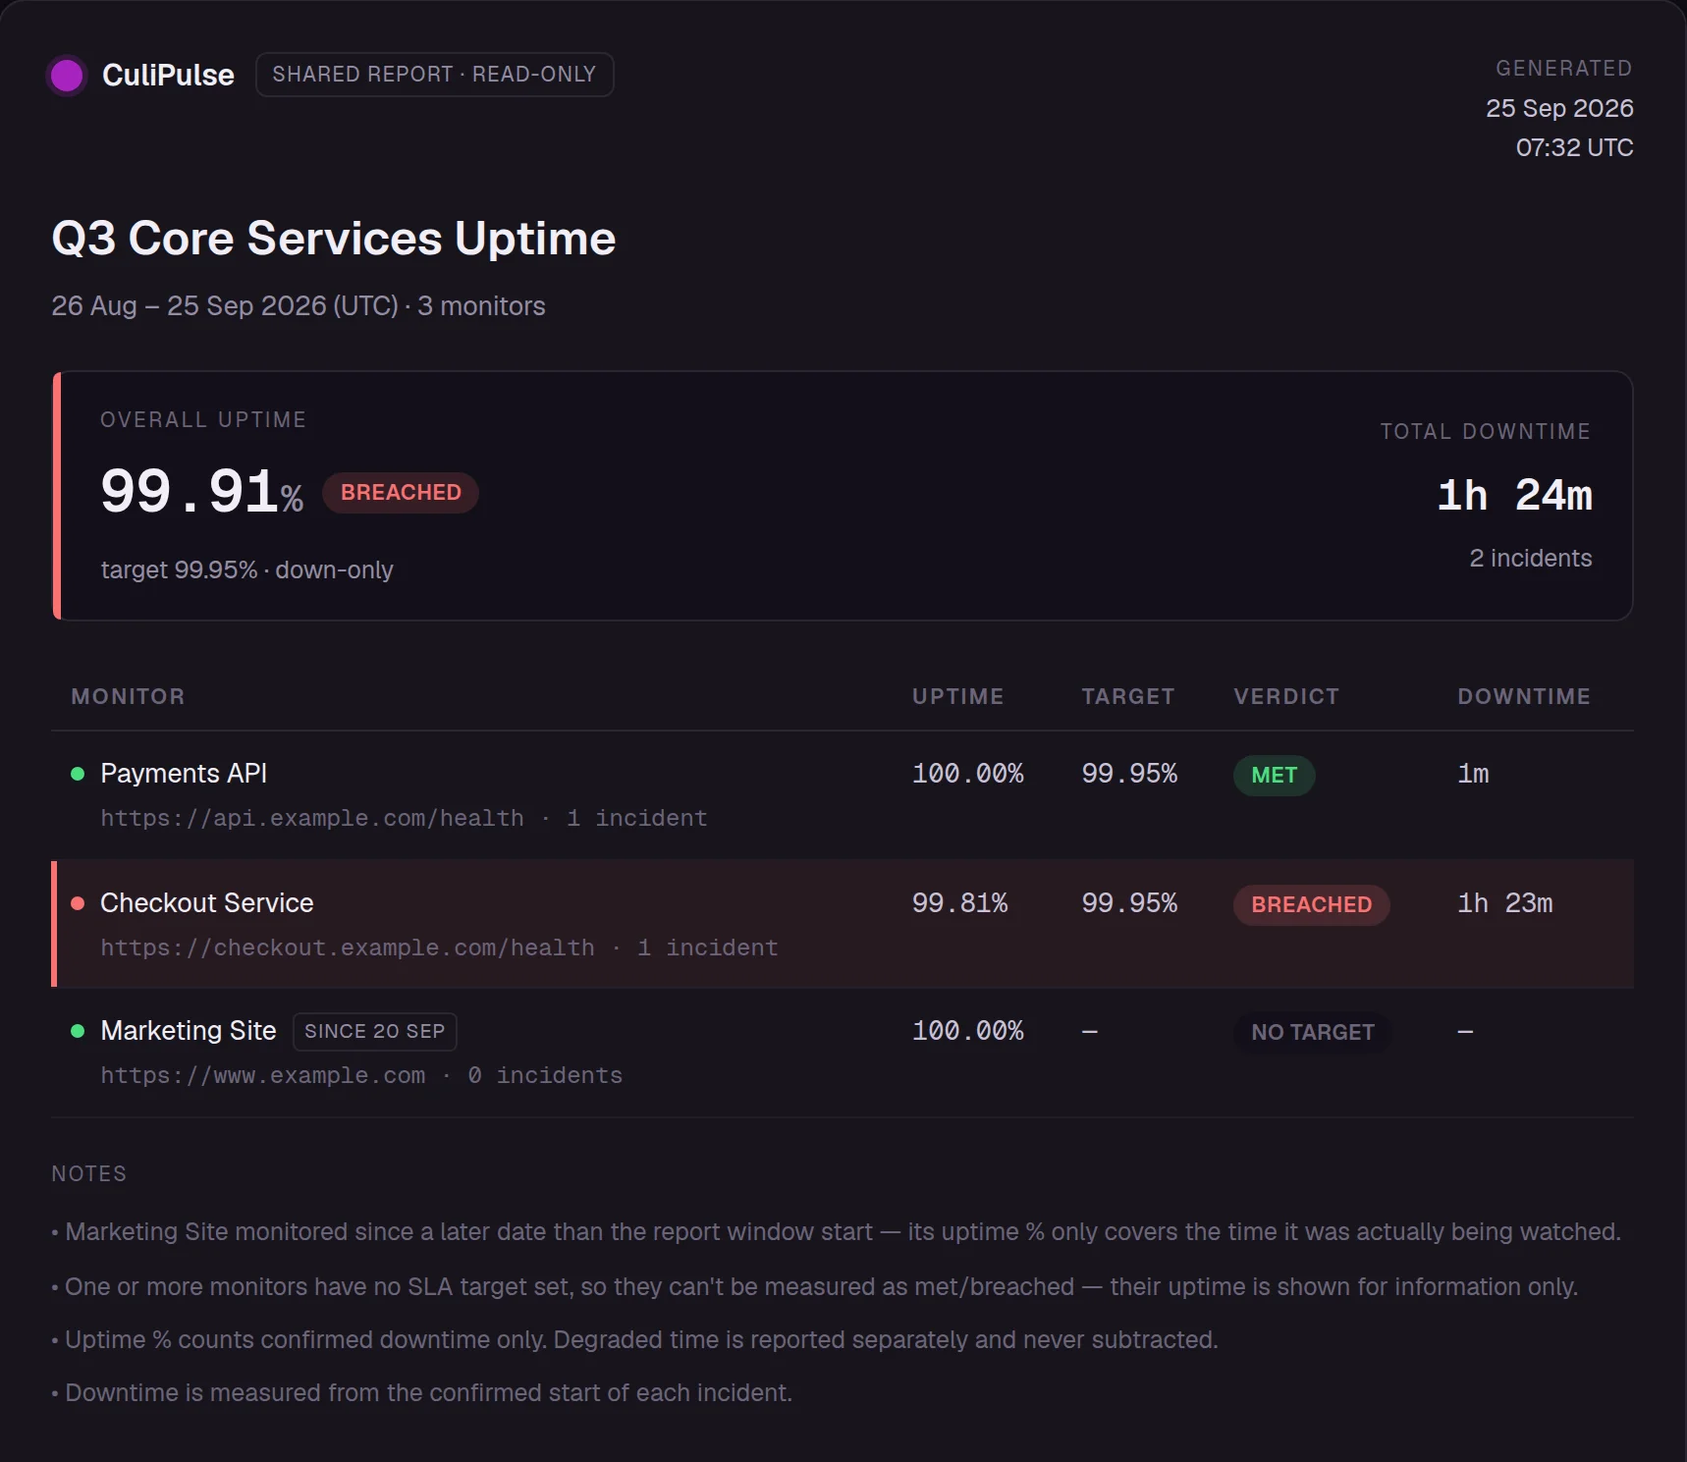Click the green status dot for Payments API
This screenshot has width=1687, height=1462.
click(78, 774)
